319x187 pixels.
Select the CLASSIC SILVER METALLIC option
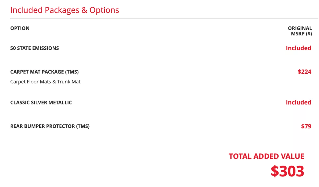tap(41, 103)
